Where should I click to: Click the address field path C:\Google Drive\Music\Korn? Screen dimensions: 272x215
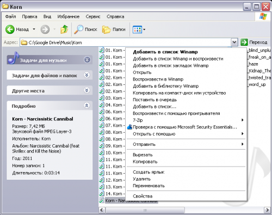pos(55,42)
